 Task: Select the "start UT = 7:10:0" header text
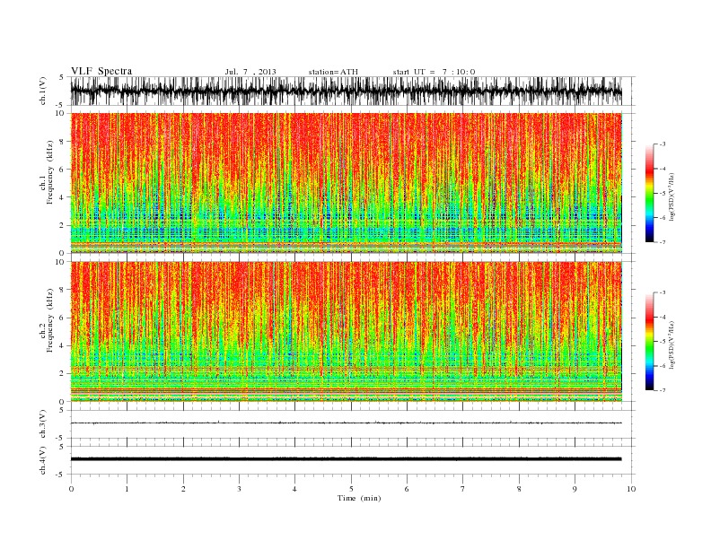coord(434,72)
